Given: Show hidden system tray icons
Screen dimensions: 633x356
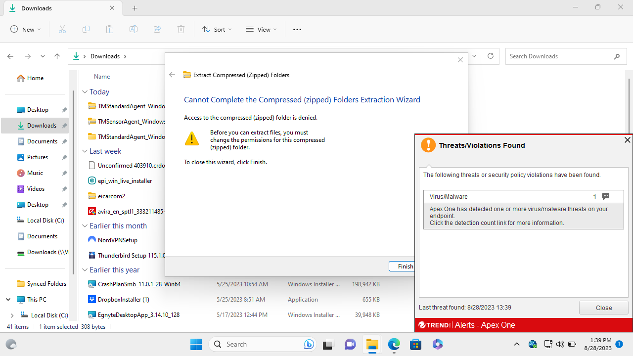Looking at the screenshot, I should tap(517, 344).
